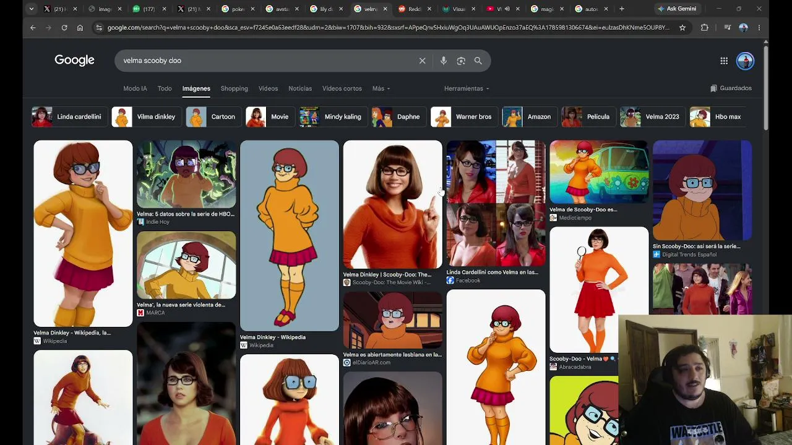Image resolution: width=792 pixels, height=445 pixels.
Task: Open the media controls icon in toolbar
Action: 727,28
